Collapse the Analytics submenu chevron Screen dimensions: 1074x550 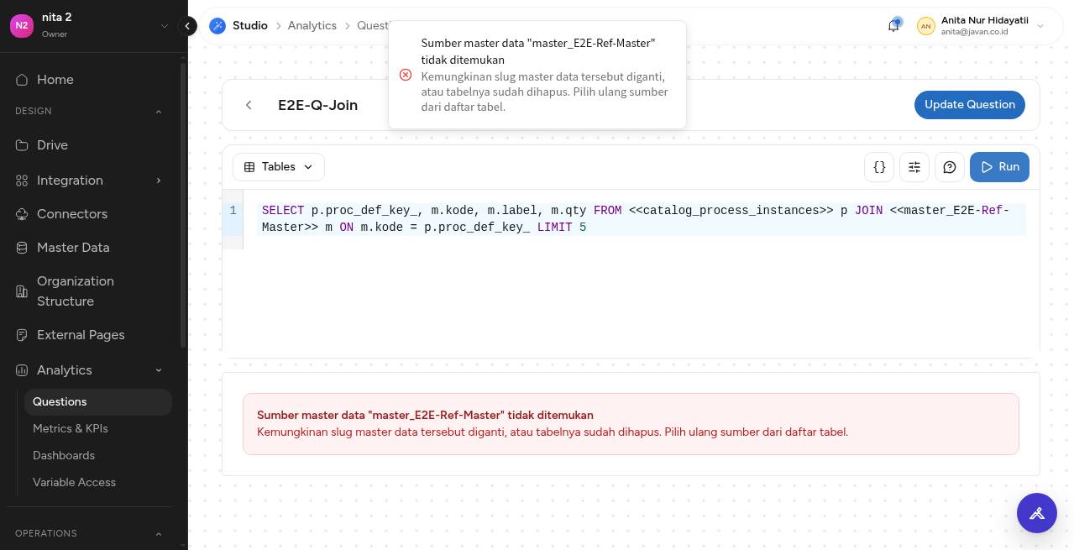(x=159, y=370)
